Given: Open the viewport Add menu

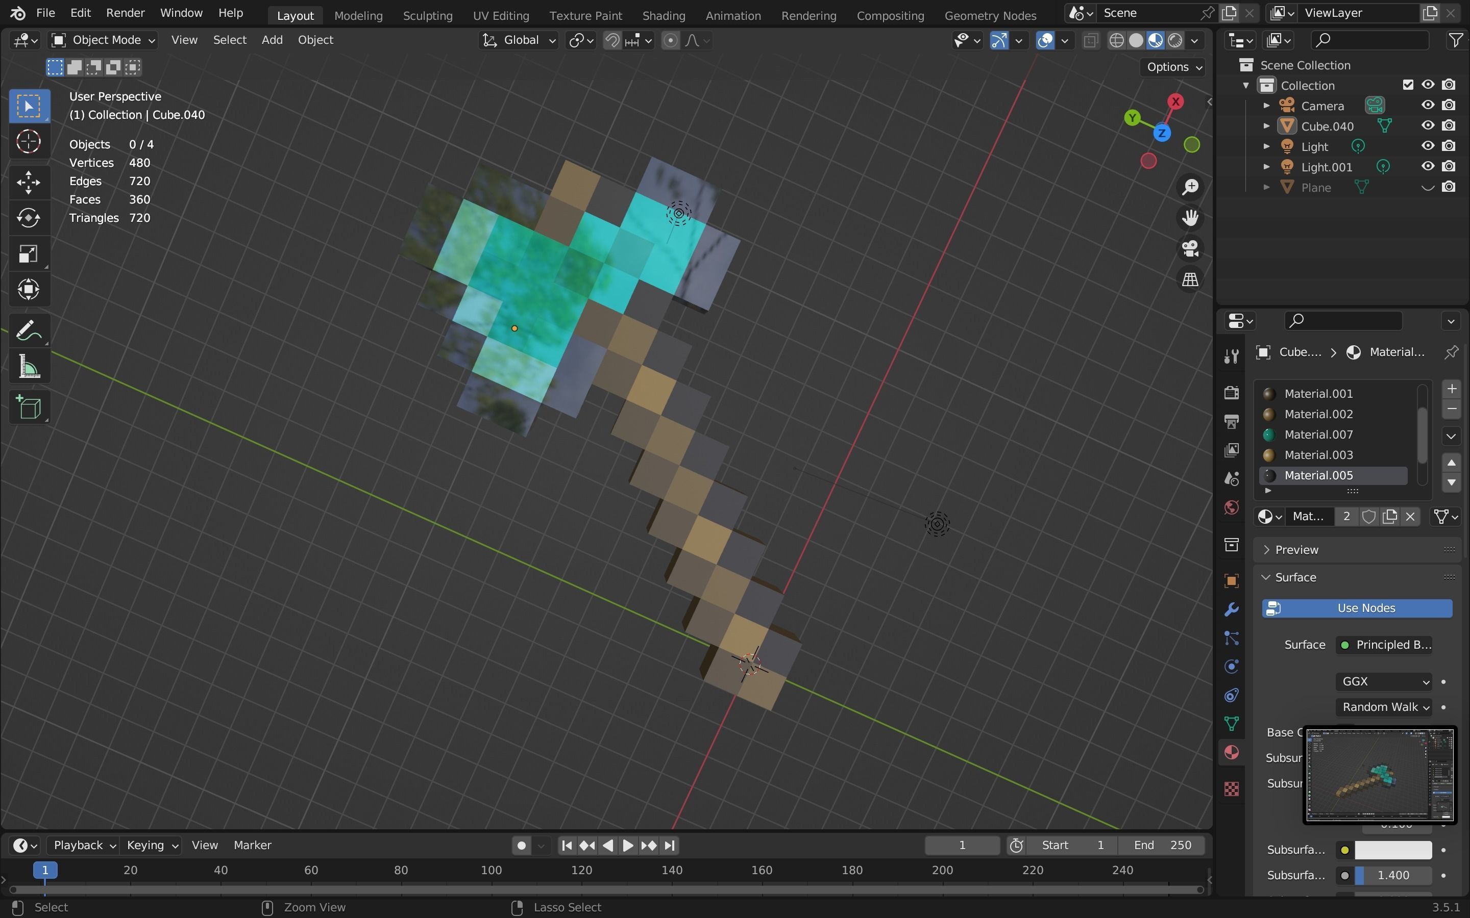Looking at the screenshot, I should [272, 40].
